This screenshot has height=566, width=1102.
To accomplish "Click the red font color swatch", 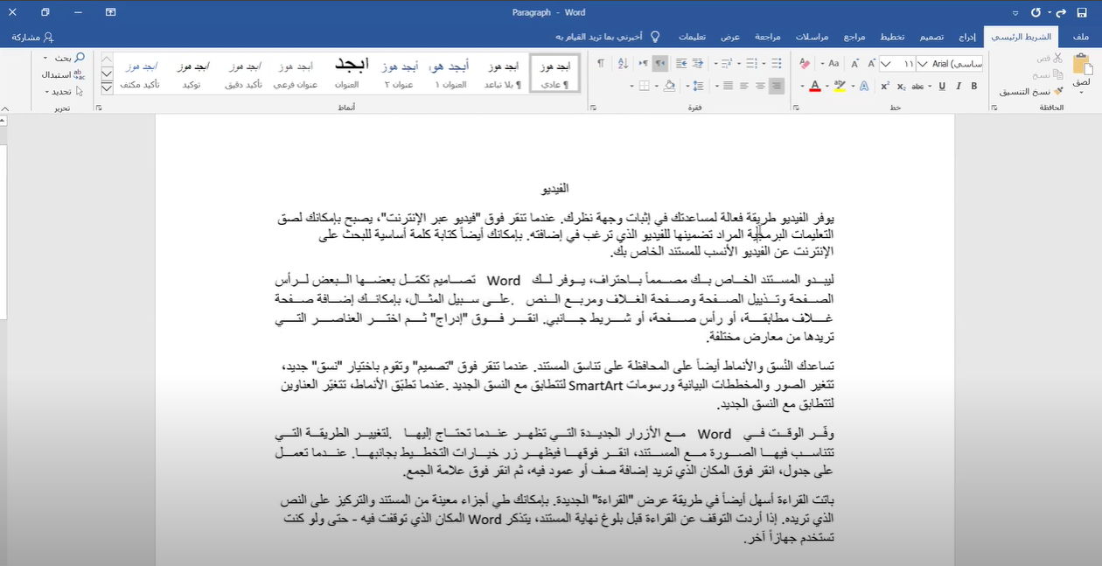I will click(x=814, y=86).
